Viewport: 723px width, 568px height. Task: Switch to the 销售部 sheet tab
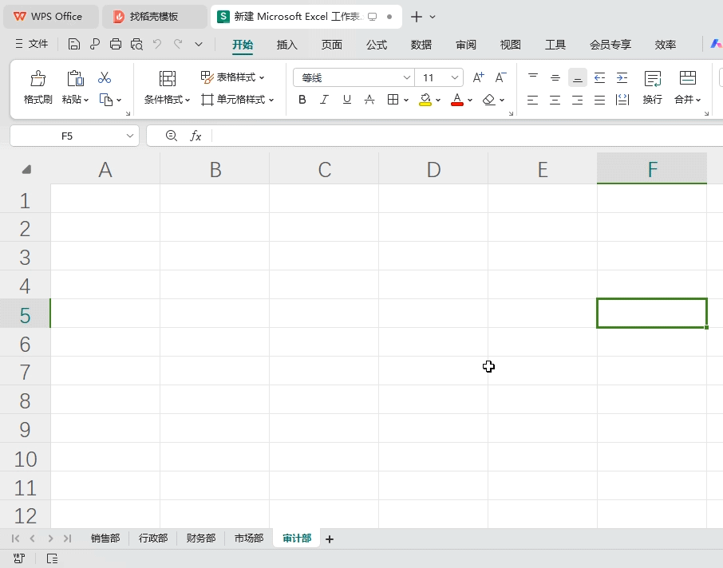105,538
